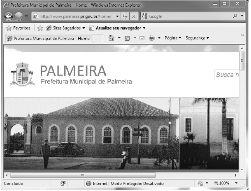Click the Home page icon in command bar
This screenshot has width=251, height=191.
point(112,38)
